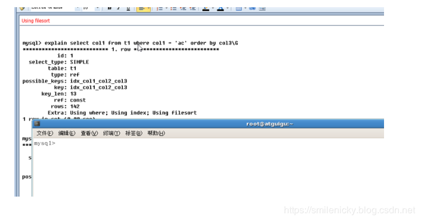Open the 终端(T) menu in the terminal

112,133
